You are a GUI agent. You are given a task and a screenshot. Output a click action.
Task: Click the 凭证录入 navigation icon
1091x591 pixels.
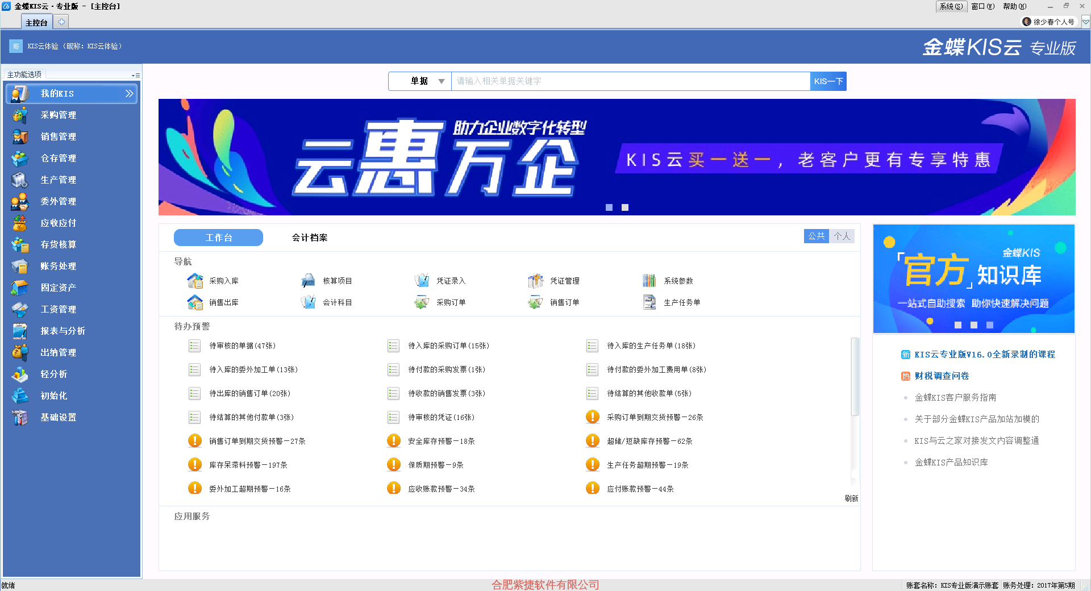pos(422,281)
